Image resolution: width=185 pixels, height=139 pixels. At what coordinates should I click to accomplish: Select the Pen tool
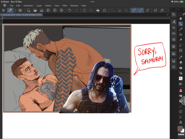[181, 57]
